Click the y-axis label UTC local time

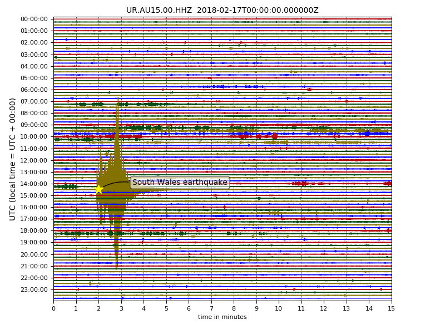pyautogui.click(x=12, y=159)
